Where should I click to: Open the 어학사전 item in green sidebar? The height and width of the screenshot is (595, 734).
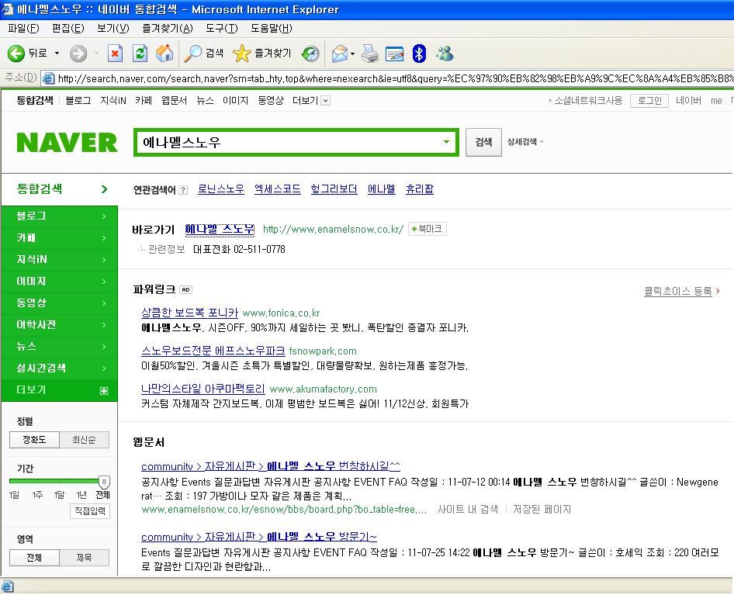click(60, 325)
